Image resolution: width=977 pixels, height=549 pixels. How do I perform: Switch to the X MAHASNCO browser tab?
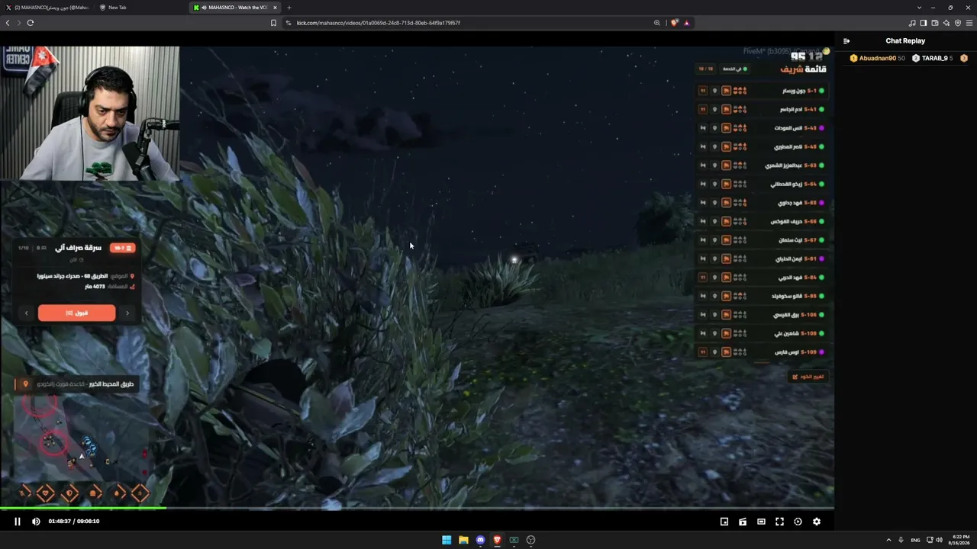point(47,8)
